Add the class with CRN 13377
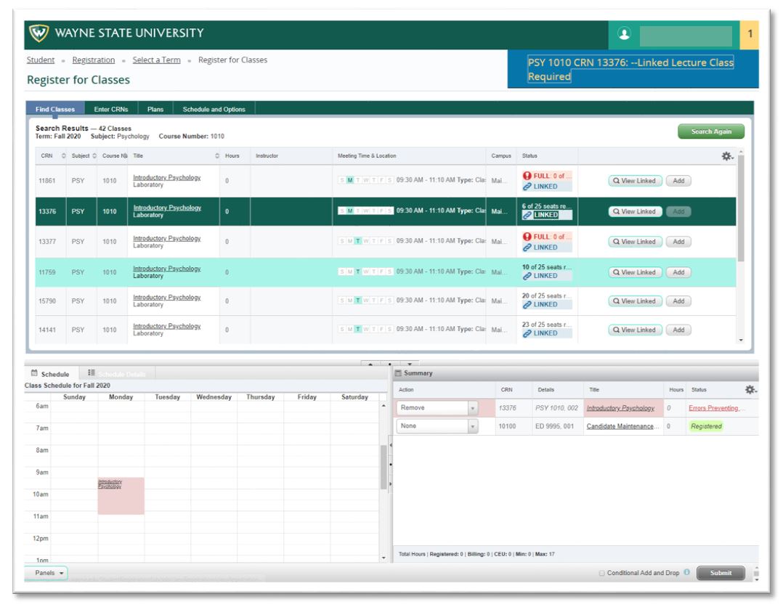This screenshot has height=607, width=783. (678, 242)
